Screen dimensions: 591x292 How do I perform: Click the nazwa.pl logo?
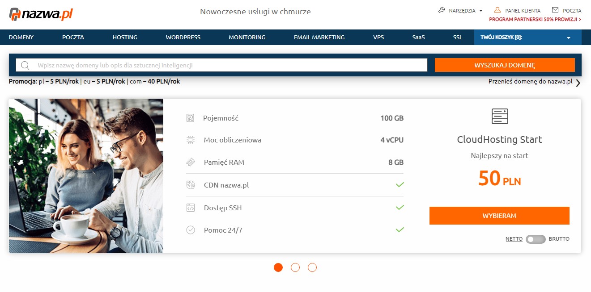pos(41,14)
